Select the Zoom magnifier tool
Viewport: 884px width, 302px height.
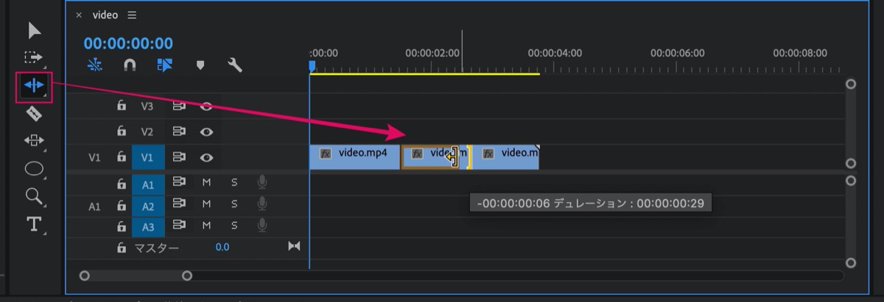(34, 195)
